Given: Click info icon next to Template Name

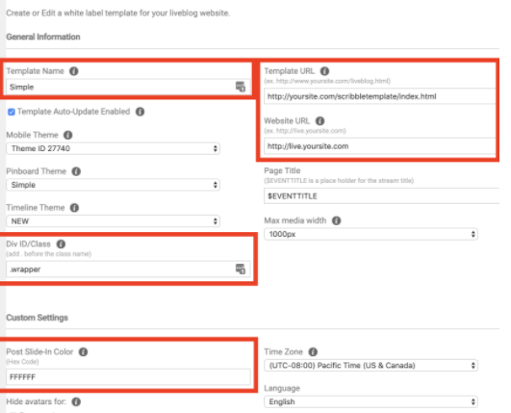Looking at the screenshot, I should click(x=74, y=71).
